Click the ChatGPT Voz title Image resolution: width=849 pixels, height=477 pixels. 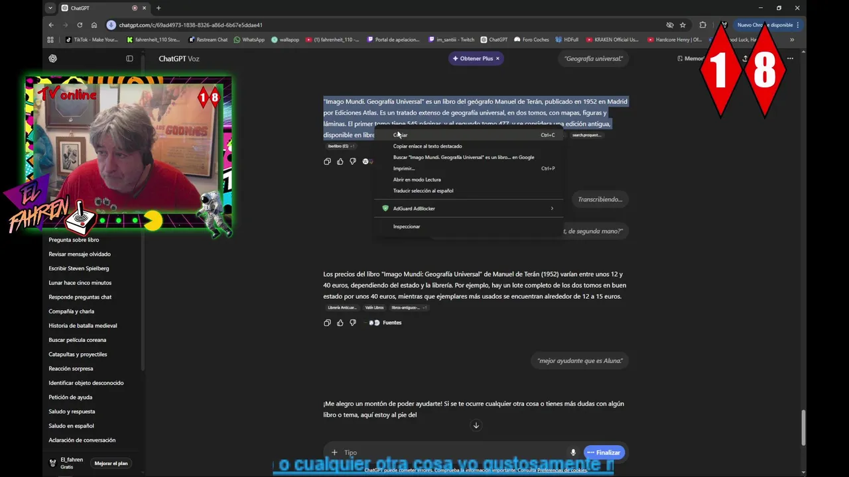coord(179,58)
